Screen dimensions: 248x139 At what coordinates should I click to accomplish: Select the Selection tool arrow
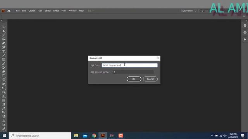point(3,27)
